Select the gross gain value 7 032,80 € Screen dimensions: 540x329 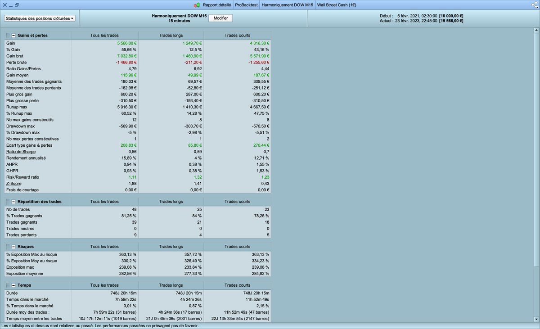point(127,56)
